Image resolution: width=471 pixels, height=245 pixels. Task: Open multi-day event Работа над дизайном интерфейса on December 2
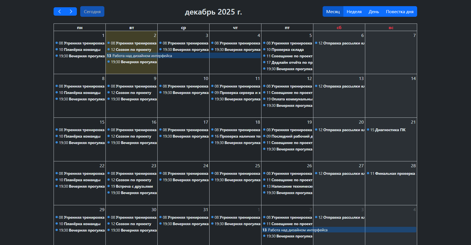tap(183, 56)
